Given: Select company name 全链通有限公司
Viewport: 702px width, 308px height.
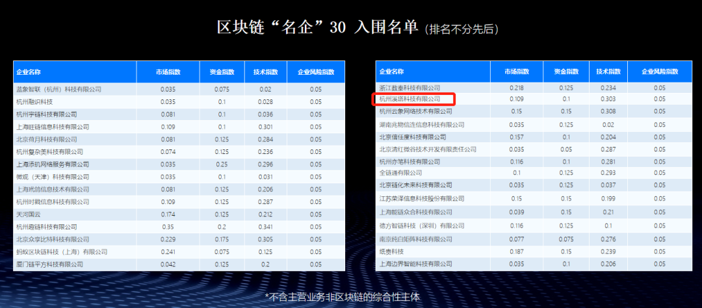Looking at the screenshot, I should point(400,172).
